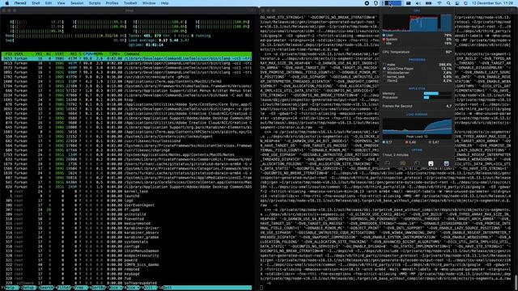518x291 pixels.
Task: Click the CPU Temperature row in iStat
Action: pyautogui.click(x=417, y=52)
